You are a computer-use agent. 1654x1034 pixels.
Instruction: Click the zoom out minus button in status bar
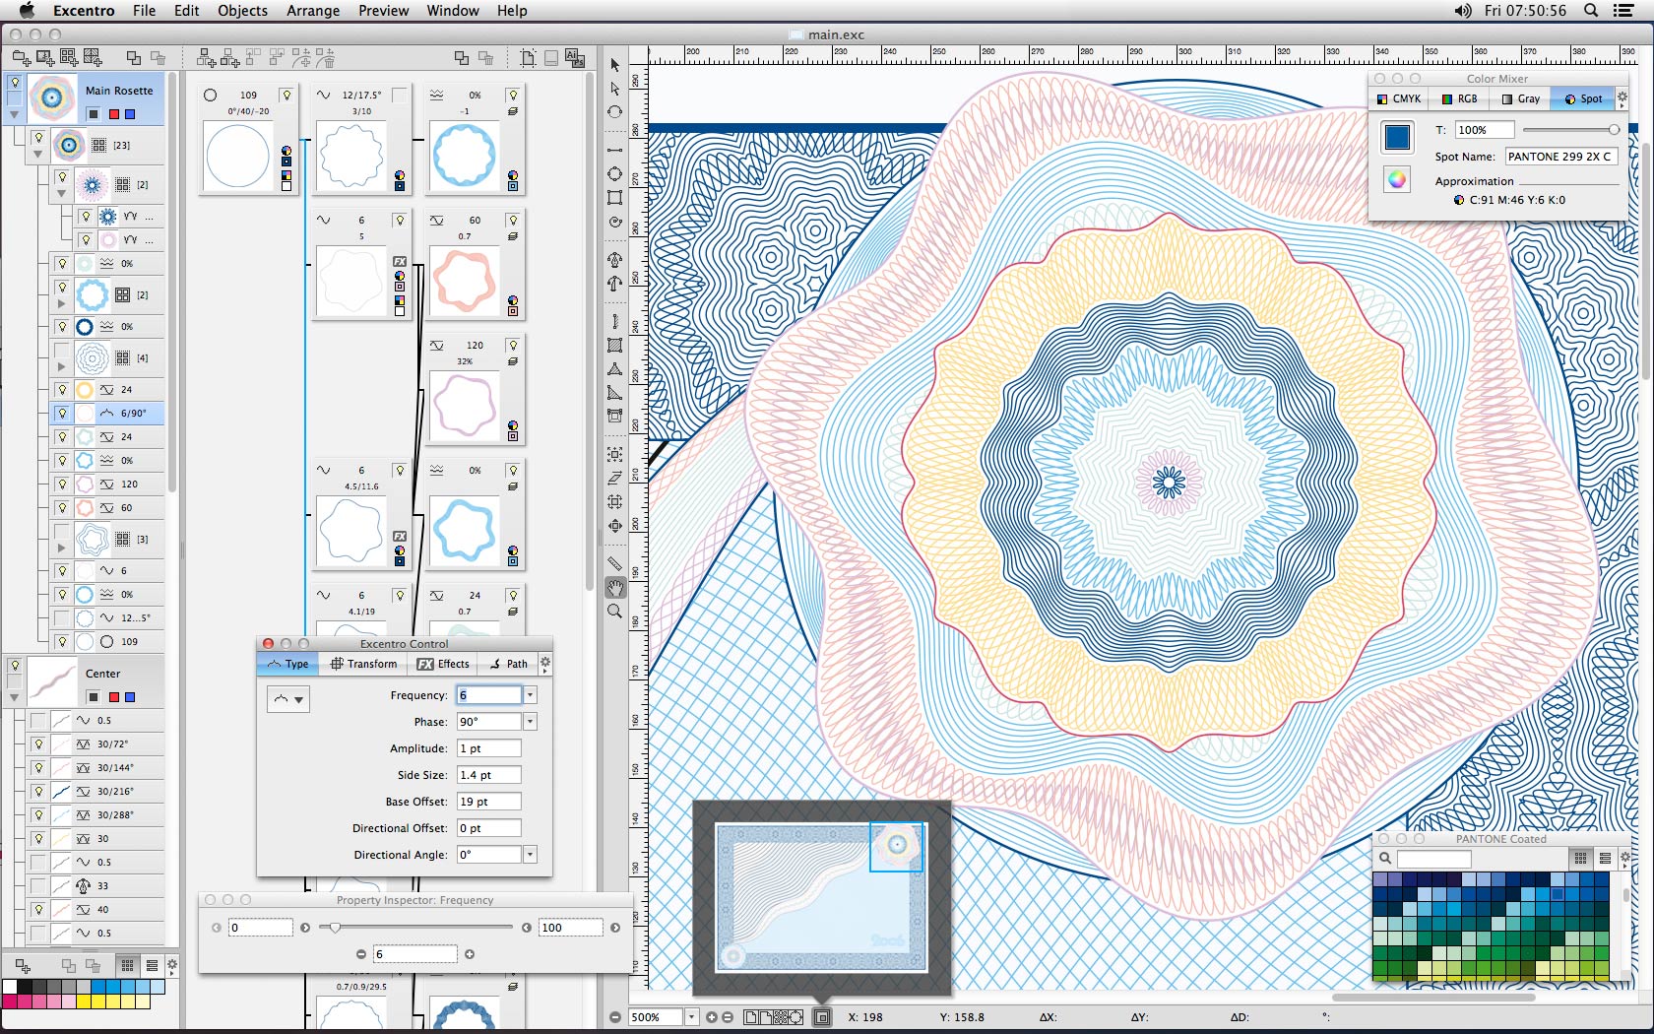(615, 1017)
